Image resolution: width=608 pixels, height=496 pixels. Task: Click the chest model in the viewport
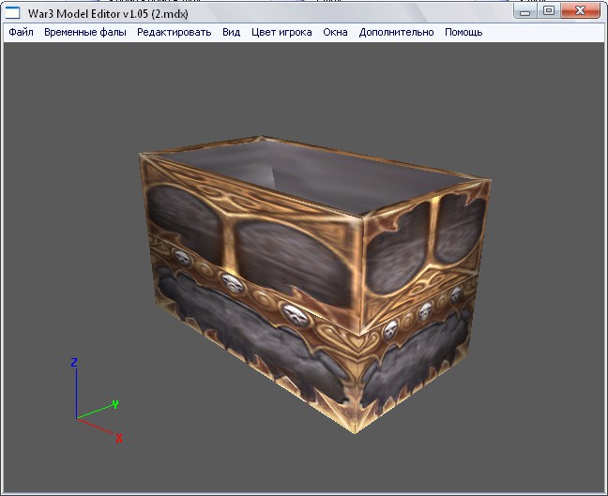click(x=315, y=283)
